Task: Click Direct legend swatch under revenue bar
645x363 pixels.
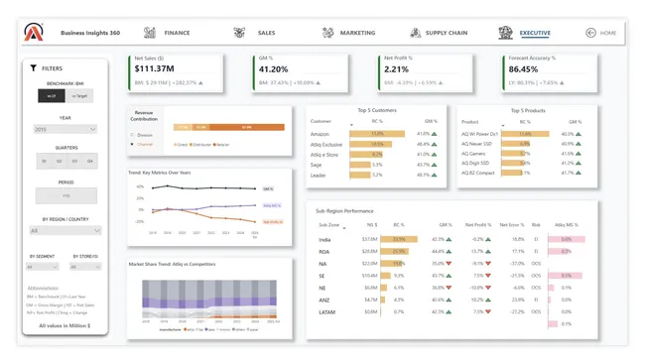Action: pyautogui.click(x=176, y=145)
